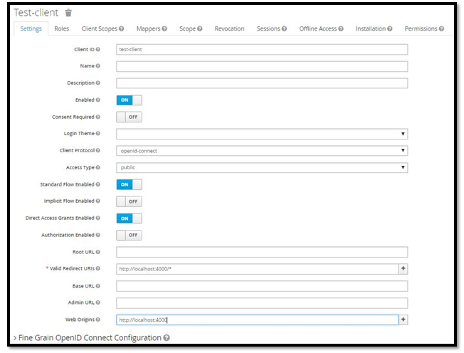Turn on the Consent Required switch
Image resolution: width=464 pixels, height=353 pixels.
[129, 117]
